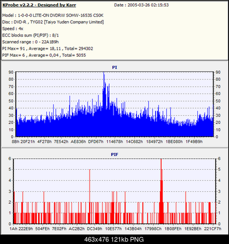Click the Model LITE-ON DVDRW line

tap(53, 15)
